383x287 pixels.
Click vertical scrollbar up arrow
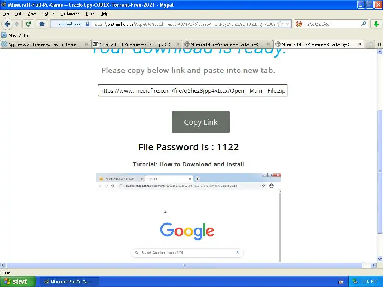click(x=380, y=52)
